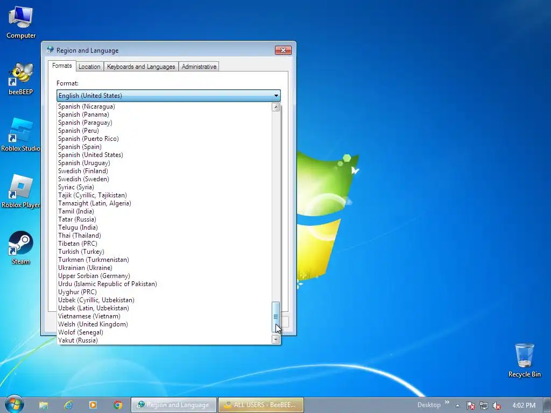Image resolution: width=551 pixels, height=413 pixels.
Task: Show hidden tray icons arrow
Action: pyautogui.click(x=457, y=405)
